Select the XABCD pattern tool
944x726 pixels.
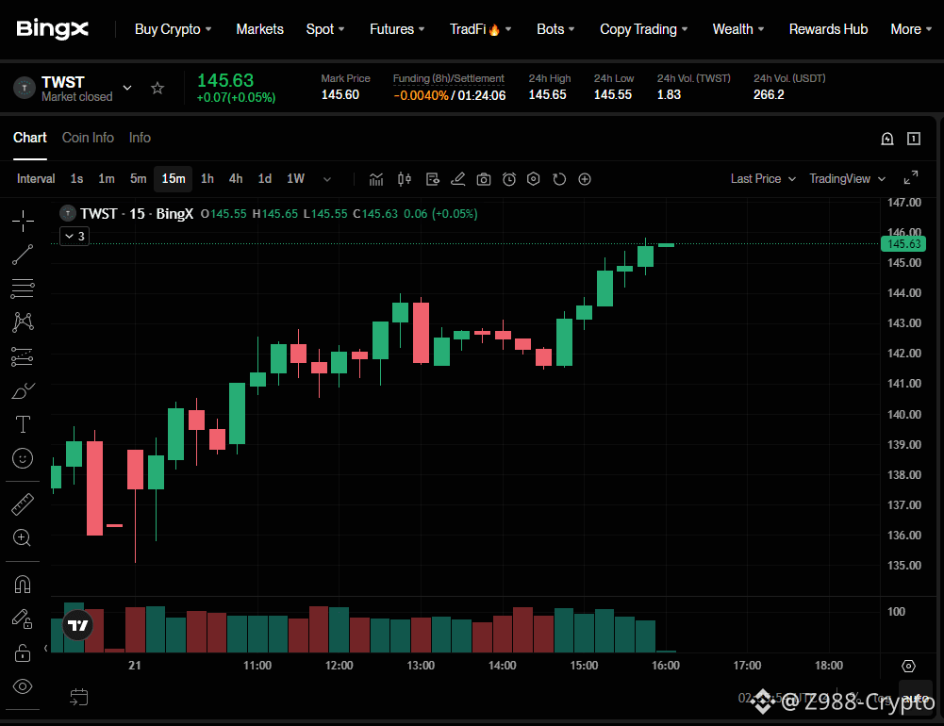pyautogui.click(x=23, y=322)
